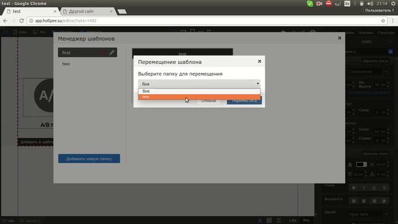Open the "Структура" tab in editor
398x224 pixels.
click(x=386, y=32)
